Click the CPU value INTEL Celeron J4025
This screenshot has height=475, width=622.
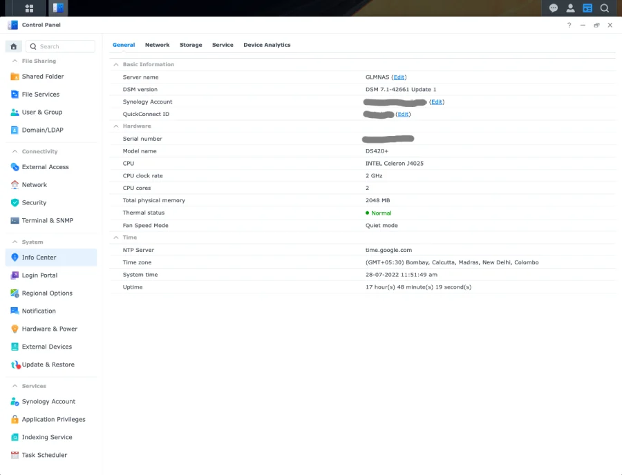click(395, 163)
